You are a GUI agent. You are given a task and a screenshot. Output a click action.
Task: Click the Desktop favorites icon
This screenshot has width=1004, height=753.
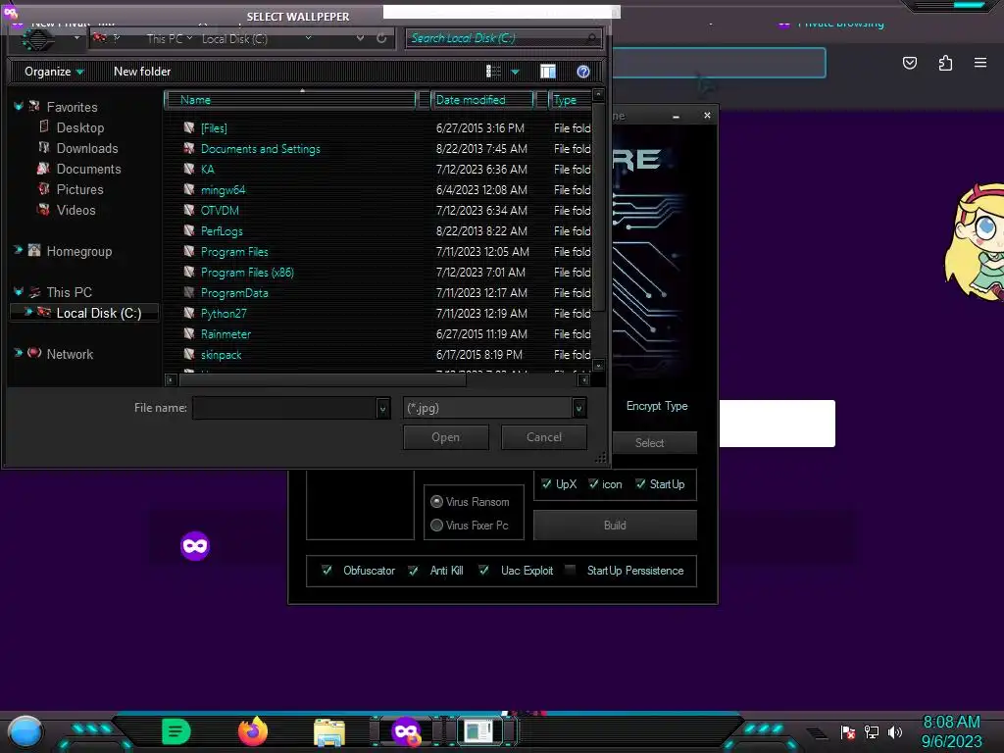[43, 126]
